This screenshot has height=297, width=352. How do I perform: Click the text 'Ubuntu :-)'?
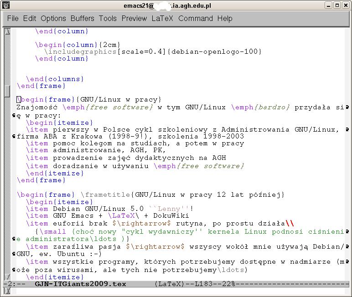[79, 254]
